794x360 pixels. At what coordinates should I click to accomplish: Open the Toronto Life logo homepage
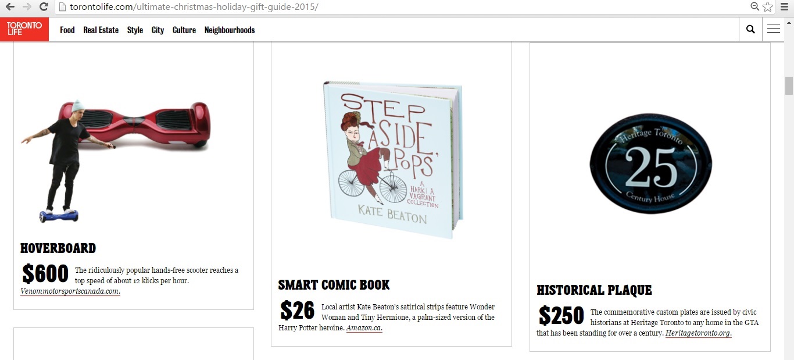pyautogui.click(x=24, y=29)
